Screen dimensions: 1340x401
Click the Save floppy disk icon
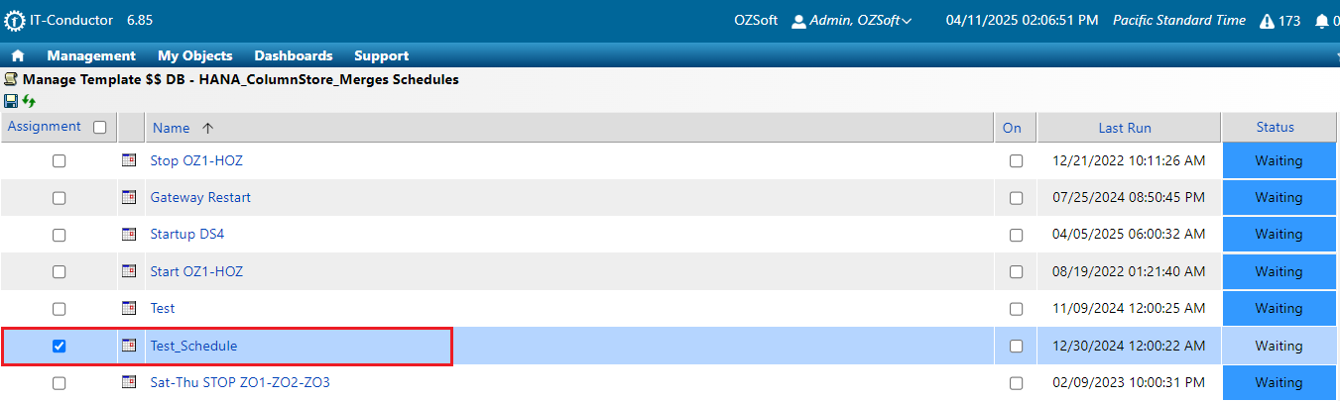pos(11,101)
